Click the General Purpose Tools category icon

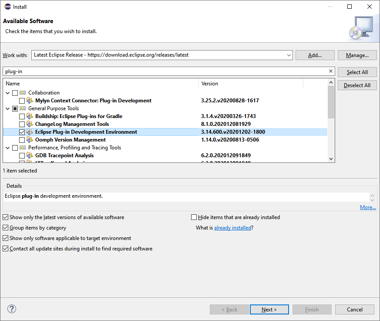click(x=23, y=108)
